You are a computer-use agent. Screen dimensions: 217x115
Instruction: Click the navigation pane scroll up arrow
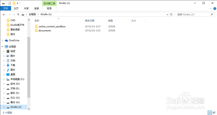click(x=29, y=20)
